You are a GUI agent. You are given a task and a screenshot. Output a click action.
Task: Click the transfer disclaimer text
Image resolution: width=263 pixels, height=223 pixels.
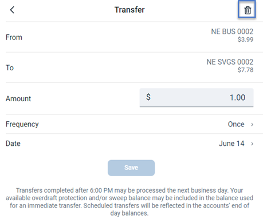point(129,202)
